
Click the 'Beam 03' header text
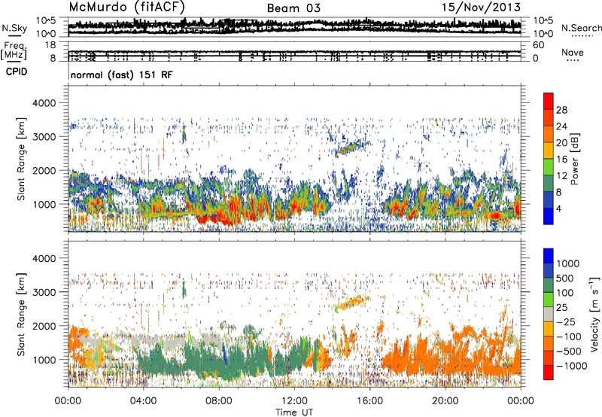click(x=293, y=8)
